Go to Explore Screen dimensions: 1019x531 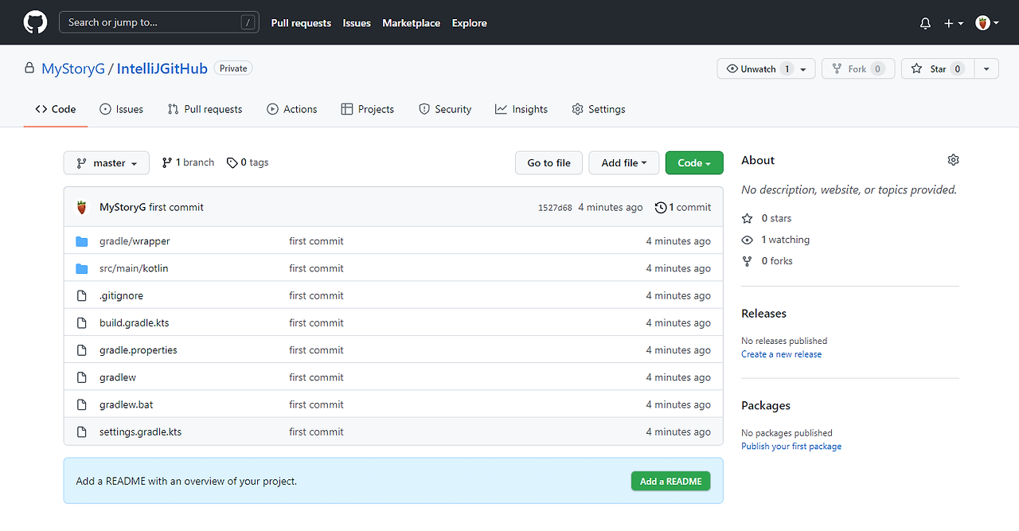(470, 23)
